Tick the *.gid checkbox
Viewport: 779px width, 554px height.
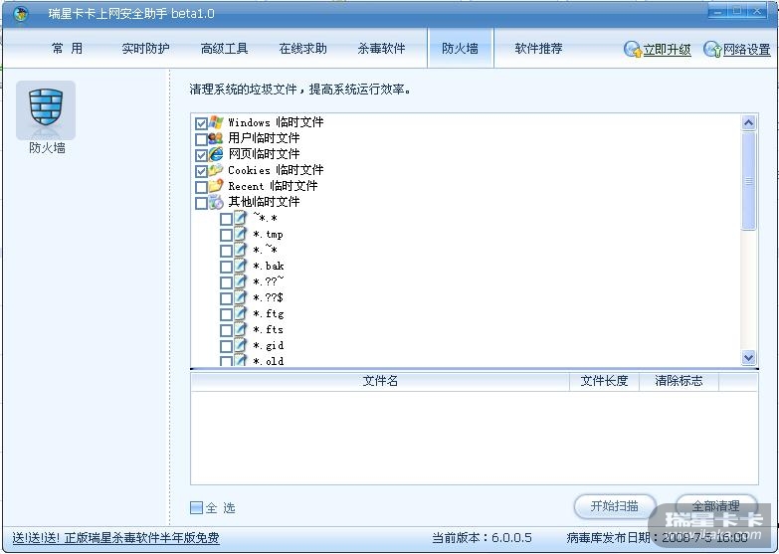click(x=226, y=346)
